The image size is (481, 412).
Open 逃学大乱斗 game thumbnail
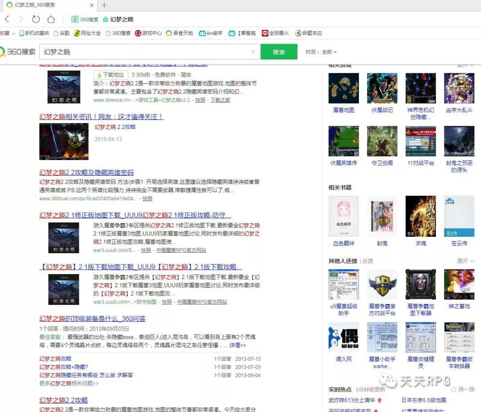point(459,88)
